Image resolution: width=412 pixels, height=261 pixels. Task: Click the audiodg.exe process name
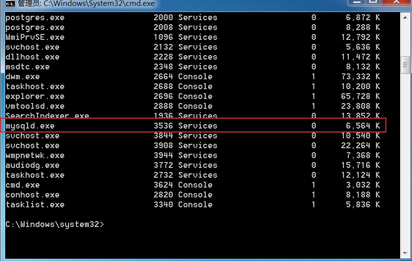(x=32, y=165)
